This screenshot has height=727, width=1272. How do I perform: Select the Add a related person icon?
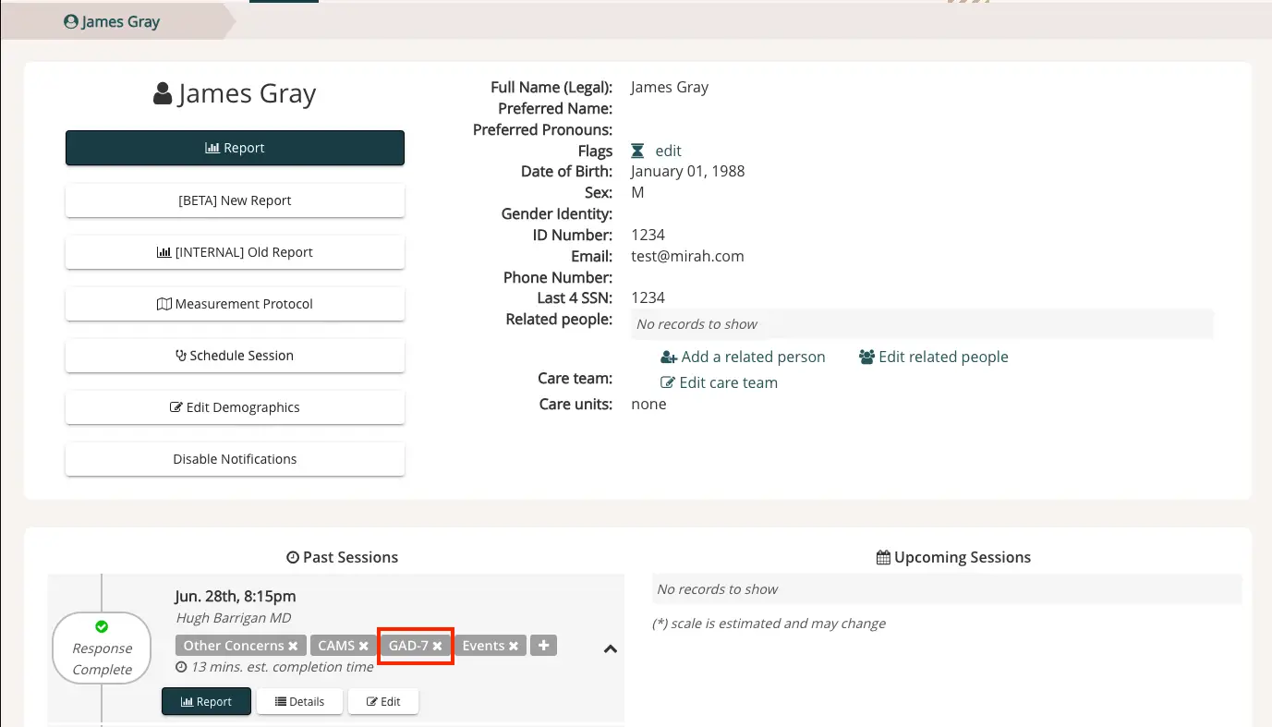click(668, 357)
